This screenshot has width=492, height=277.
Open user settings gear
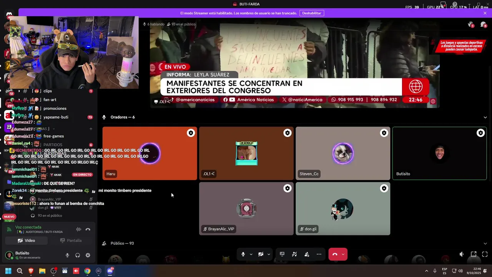(88, 255)
